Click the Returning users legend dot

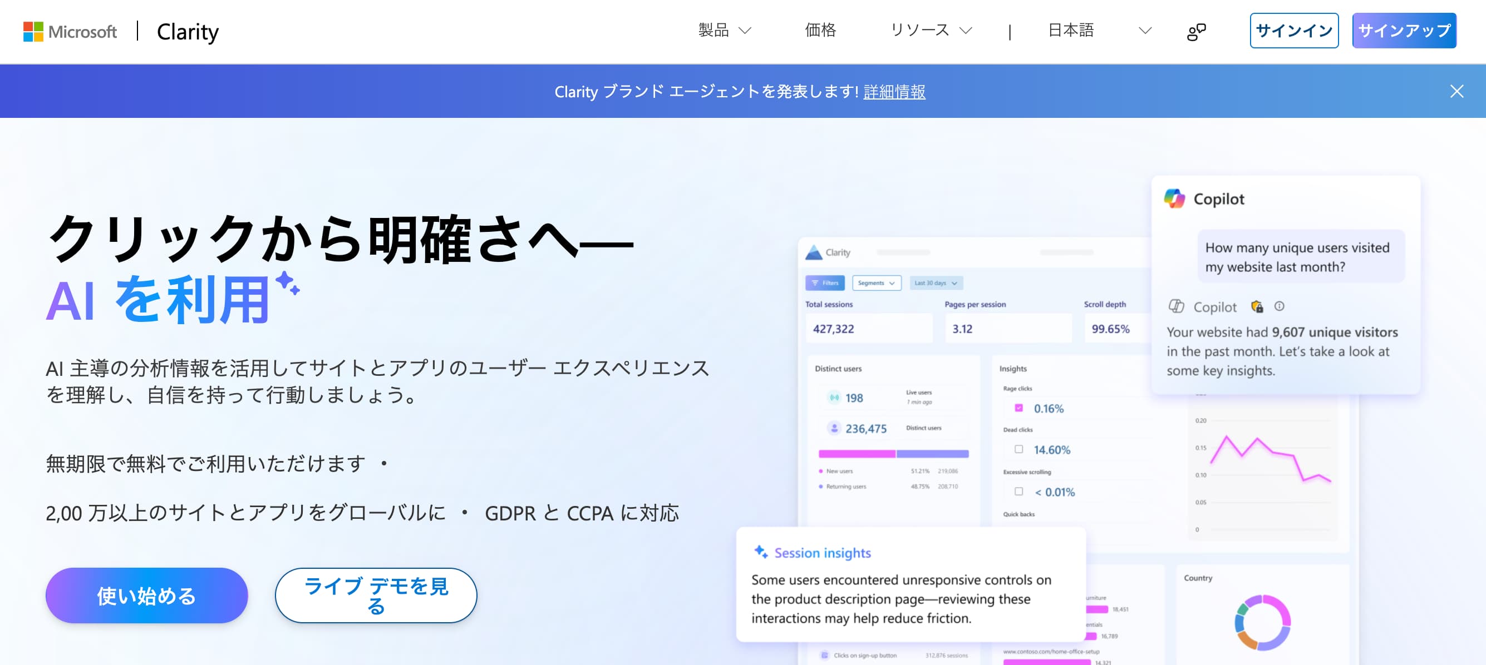820,487
